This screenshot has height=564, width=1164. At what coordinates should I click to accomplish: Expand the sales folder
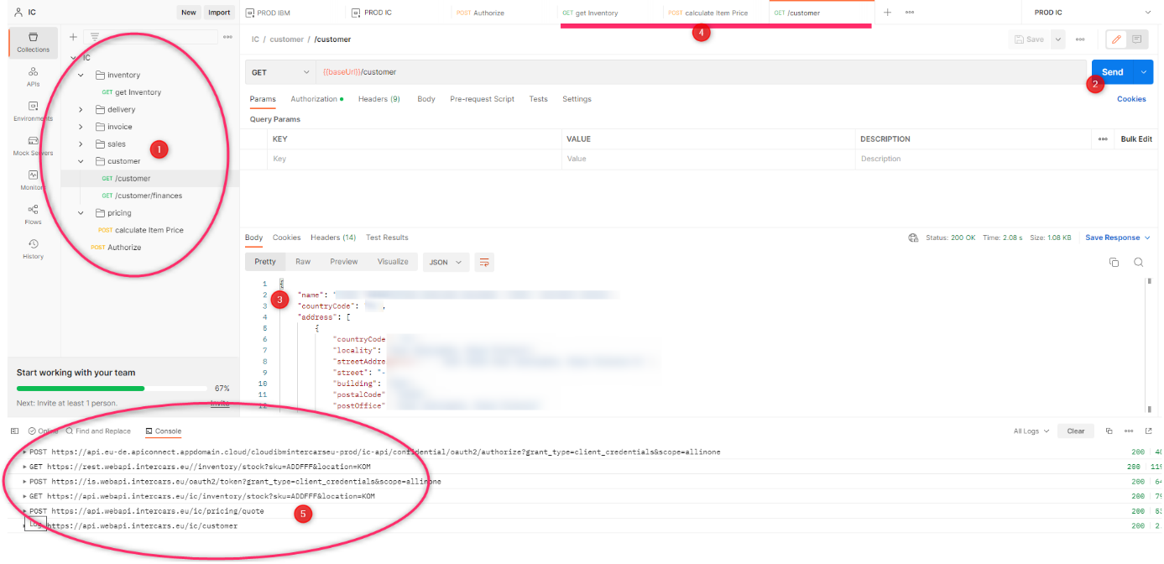(81, 144)
